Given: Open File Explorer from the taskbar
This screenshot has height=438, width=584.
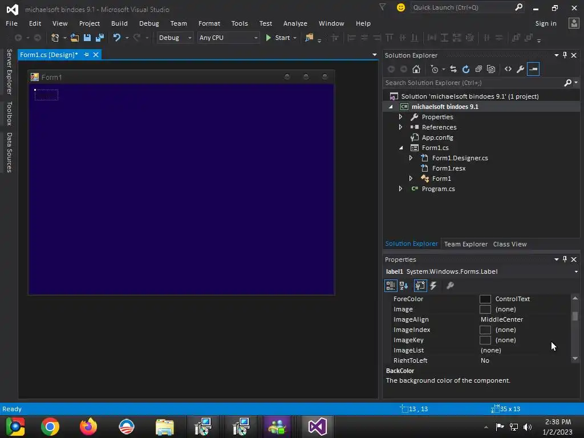Looking at the screenshot, I should click(x=165, y=427).
